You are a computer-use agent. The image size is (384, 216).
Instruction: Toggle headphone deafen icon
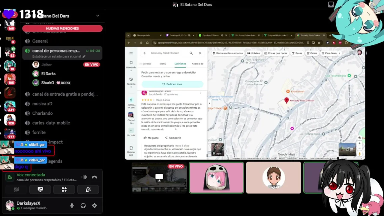pyautogui.click(x=83, y=205)
